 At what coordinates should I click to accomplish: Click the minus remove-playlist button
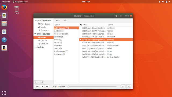tap(39, 82)
